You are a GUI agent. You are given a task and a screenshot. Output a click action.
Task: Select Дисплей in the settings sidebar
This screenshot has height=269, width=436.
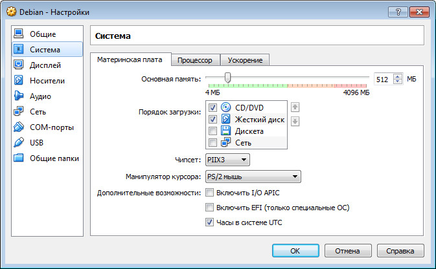[47, 65]
